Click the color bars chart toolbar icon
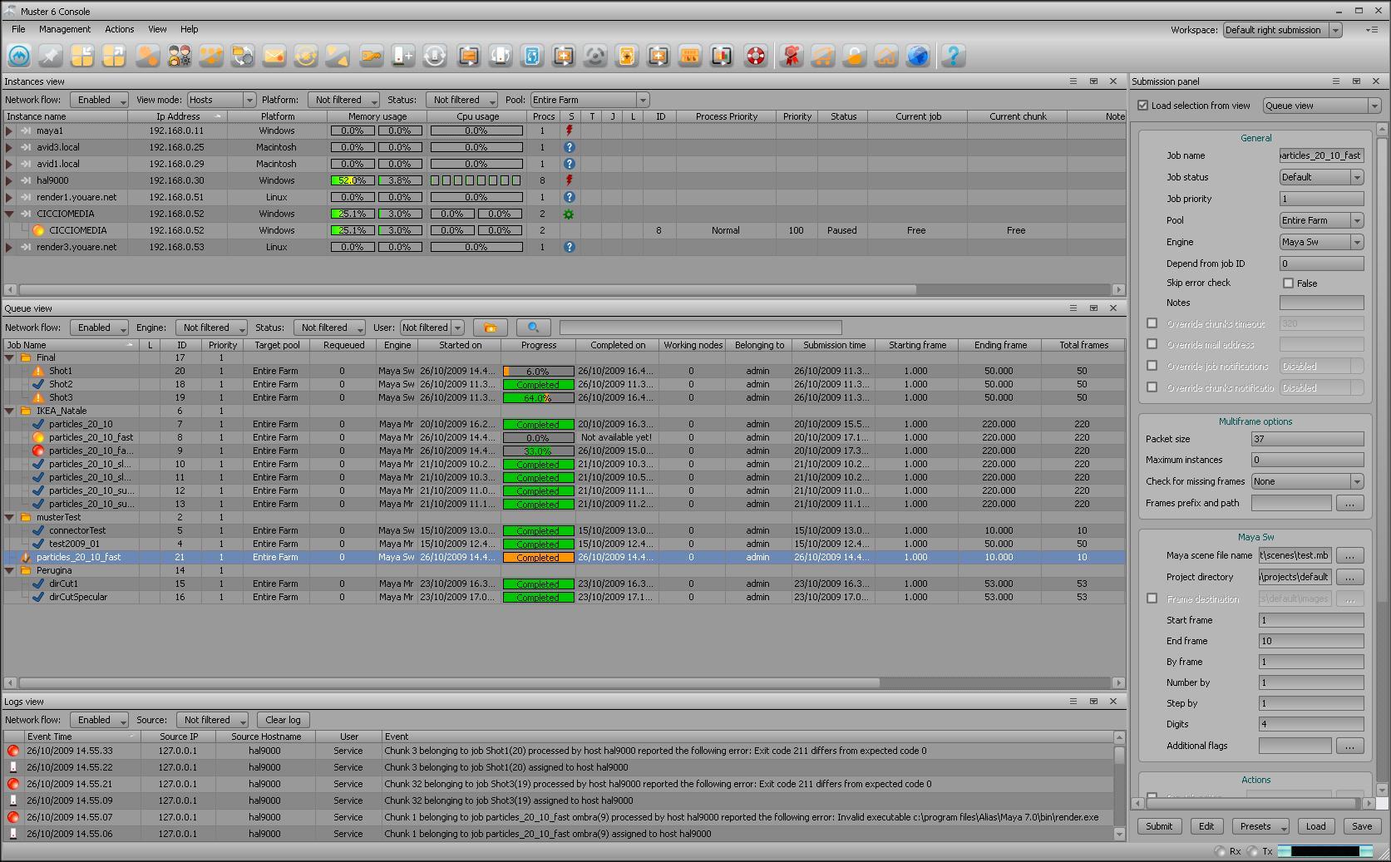The image size is (1391, 862). (722, 56)
